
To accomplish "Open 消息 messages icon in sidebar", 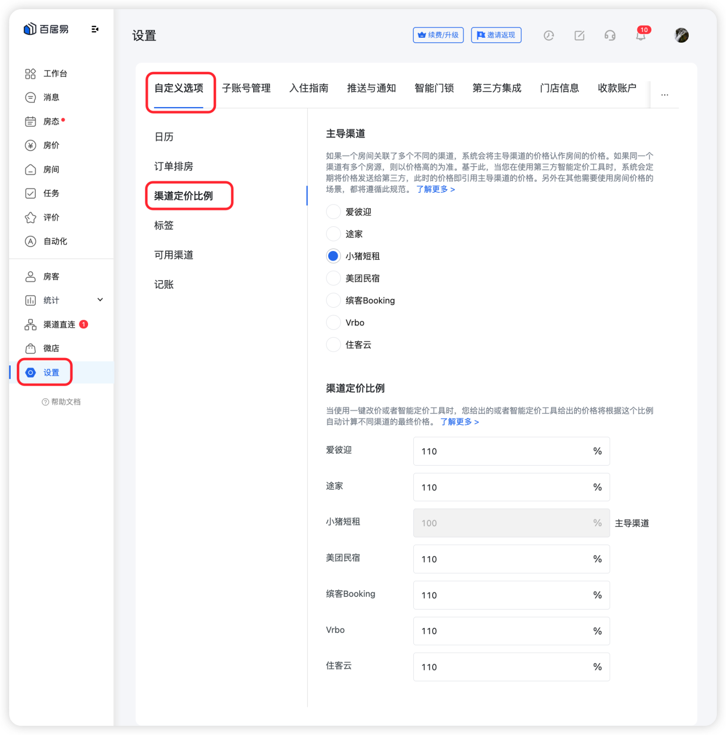I will 30,97.
